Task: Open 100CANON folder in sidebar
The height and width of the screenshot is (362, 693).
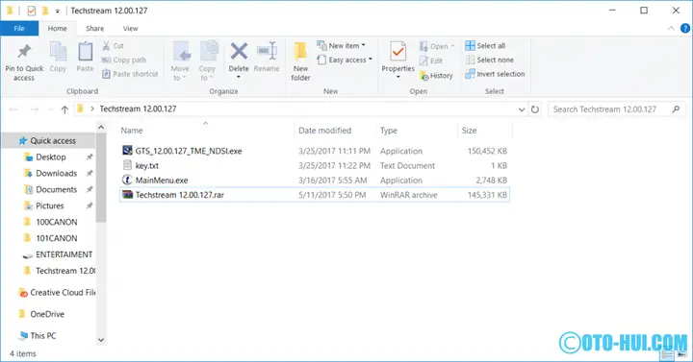Action: click(x=56, y=222)
